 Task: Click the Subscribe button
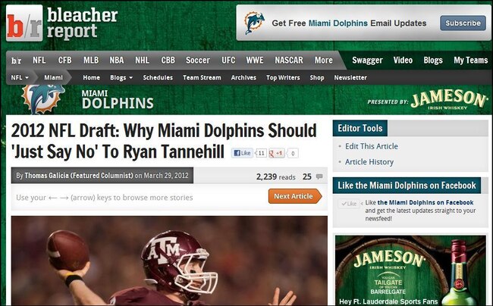[463, 23]
